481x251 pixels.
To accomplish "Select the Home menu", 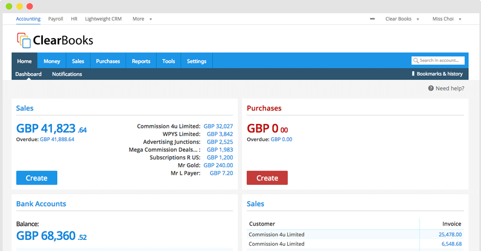I will [24, 61].
